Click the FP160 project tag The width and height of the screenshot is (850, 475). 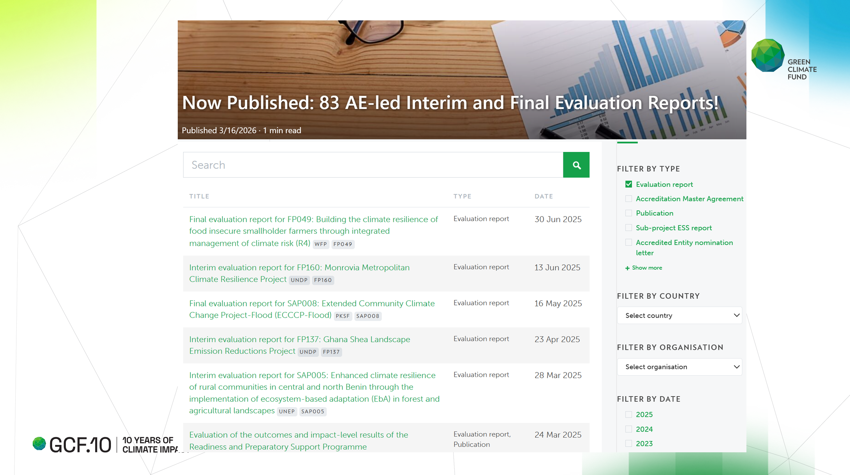click(x=323, y=280)
